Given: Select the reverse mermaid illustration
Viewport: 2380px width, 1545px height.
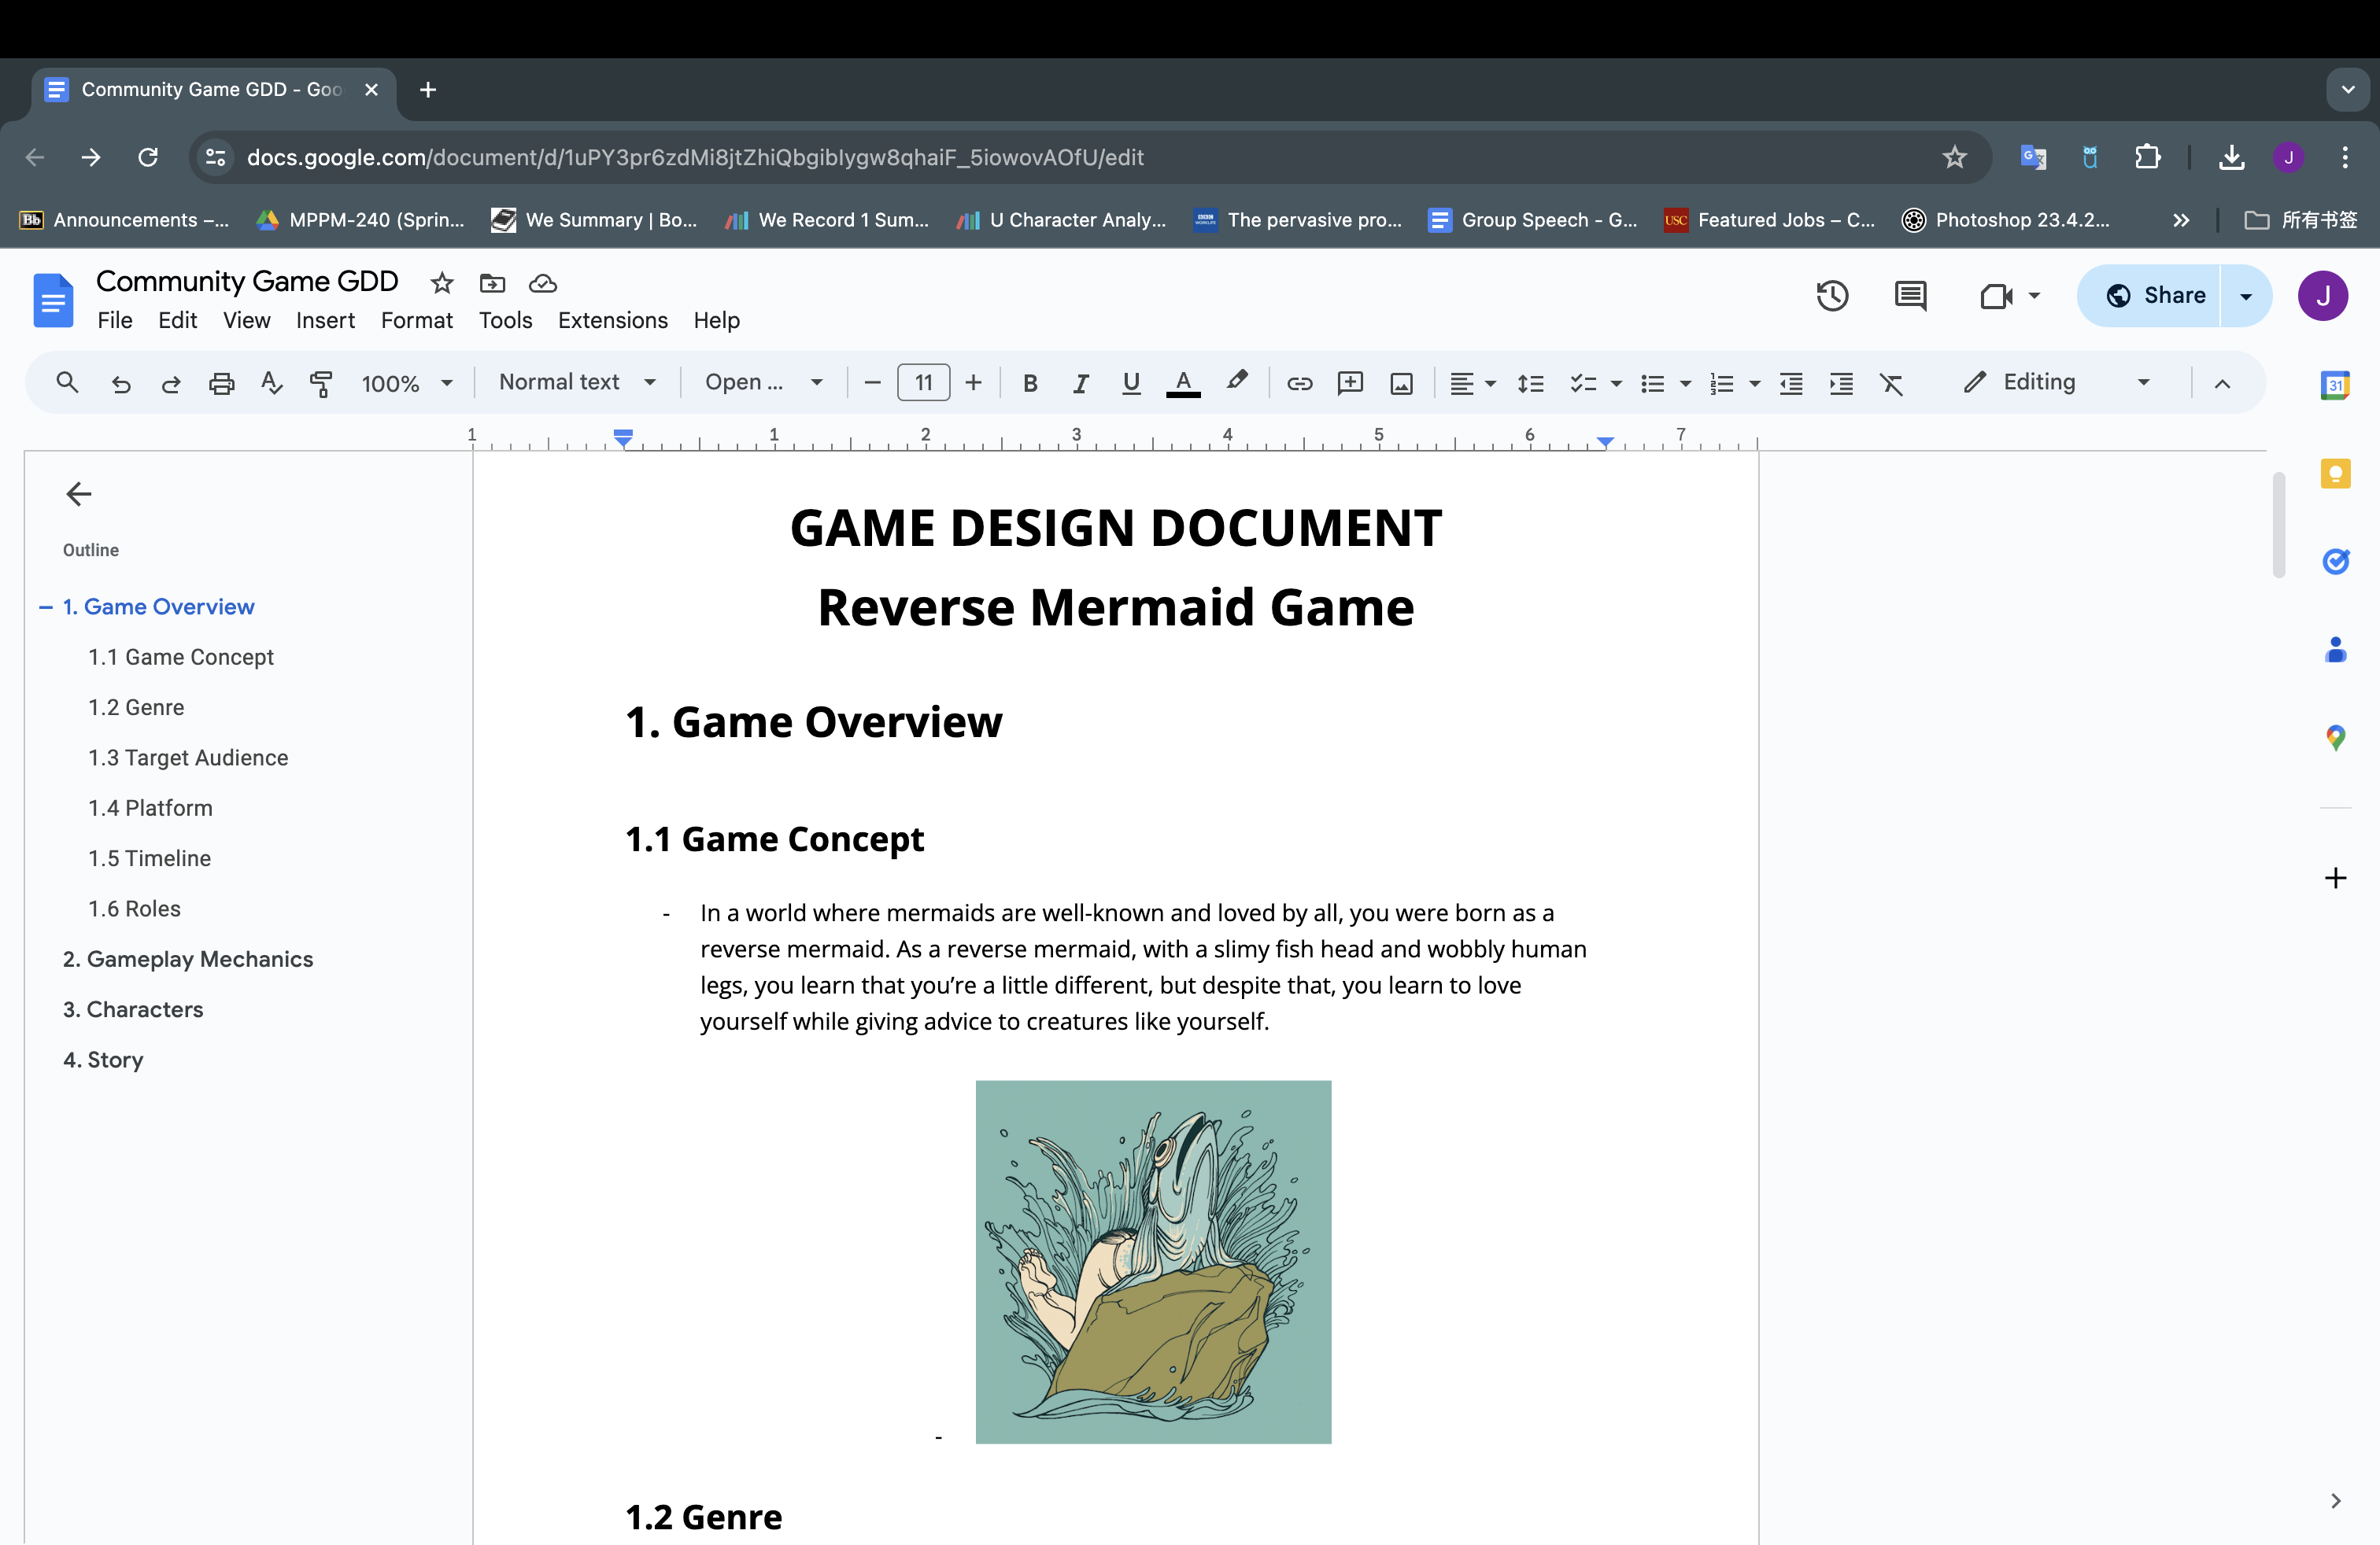Looking at the screenshot, I should (x=1153, y=1261).
